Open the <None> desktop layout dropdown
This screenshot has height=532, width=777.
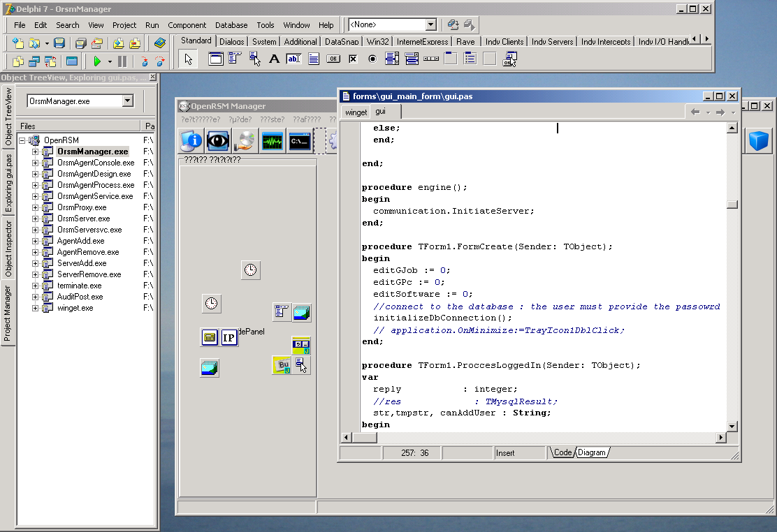click(430, 24)
